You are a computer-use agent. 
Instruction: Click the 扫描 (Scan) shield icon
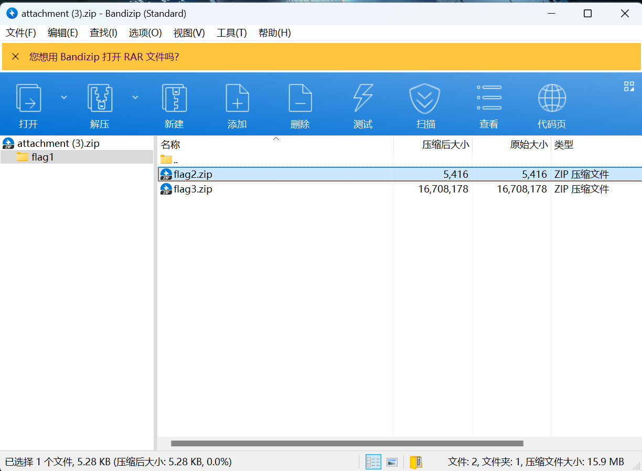pos(424,98)
